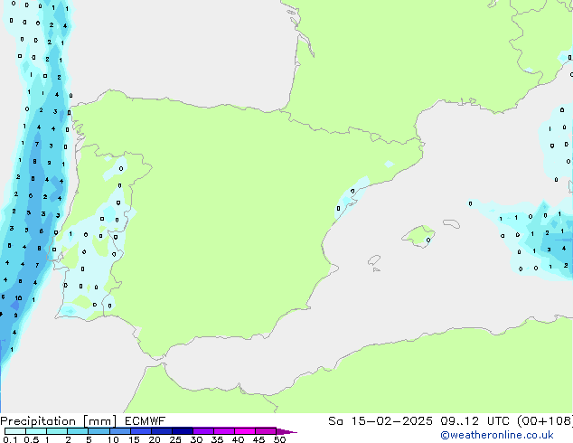Click the '0.1' legend scale label

pyautogui.click(x=10, y=439)
